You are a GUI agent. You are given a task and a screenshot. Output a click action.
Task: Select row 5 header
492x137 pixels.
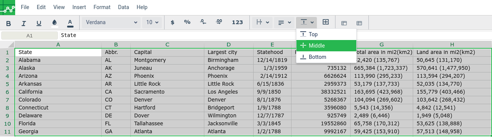(x=7, y=84)
